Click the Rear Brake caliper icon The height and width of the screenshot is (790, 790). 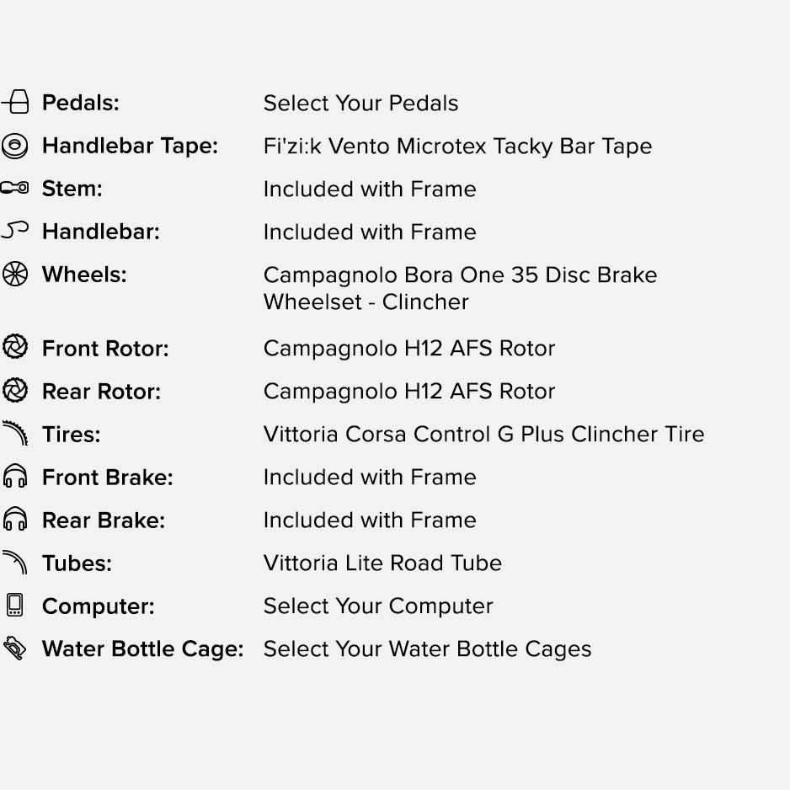coord(14,519)
